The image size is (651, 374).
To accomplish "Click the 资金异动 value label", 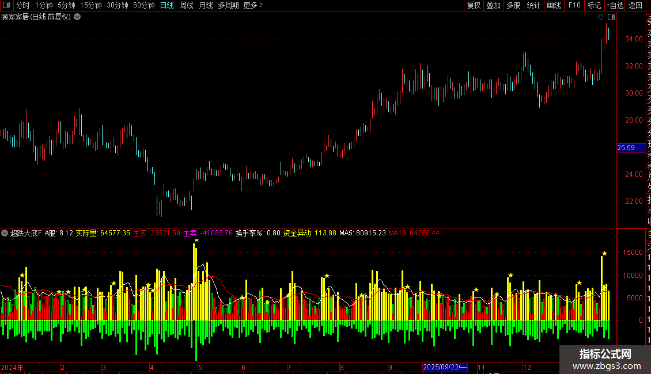I will [310, 233].
